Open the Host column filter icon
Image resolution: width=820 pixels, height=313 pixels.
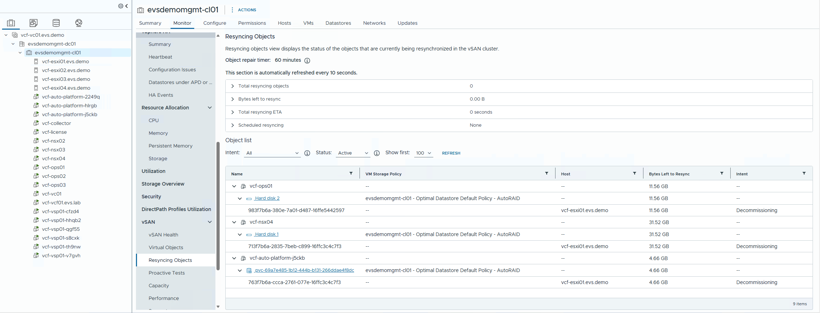tap(635, 173)
